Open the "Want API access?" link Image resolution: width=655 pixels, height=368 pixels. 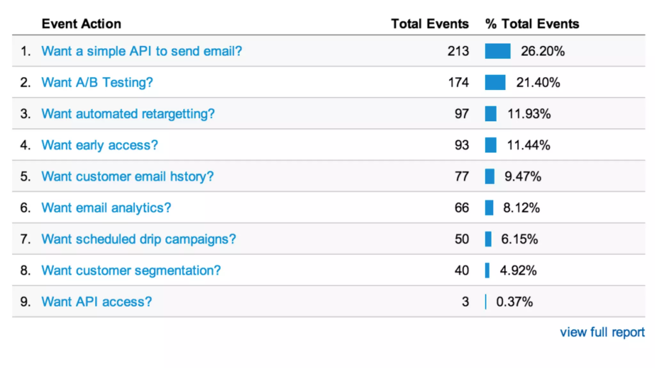coord(97,302)
